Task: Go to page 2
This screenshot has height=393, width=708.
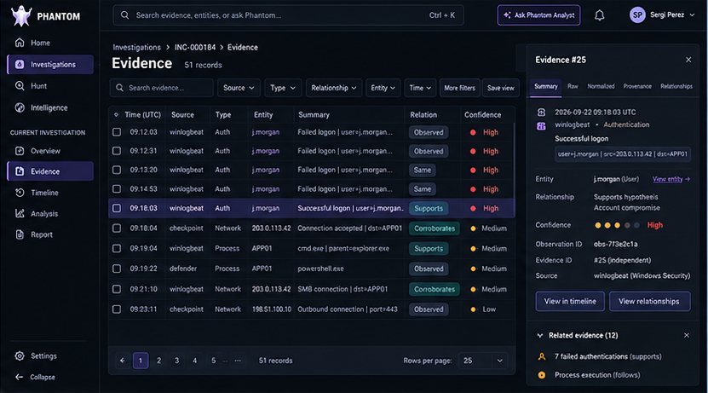Action: coord(158,361)
